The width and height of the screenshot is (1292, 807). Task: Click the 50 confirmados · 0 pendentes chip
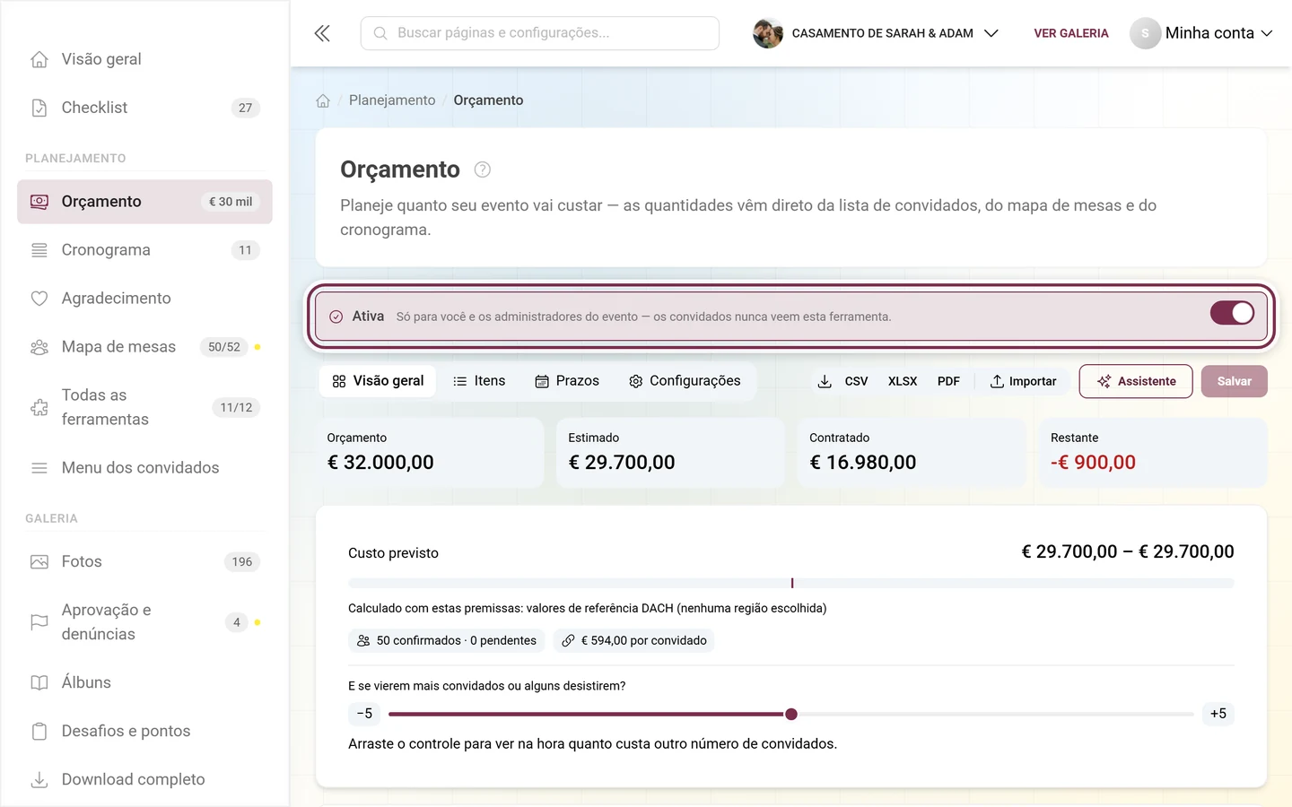click(446, 640)
